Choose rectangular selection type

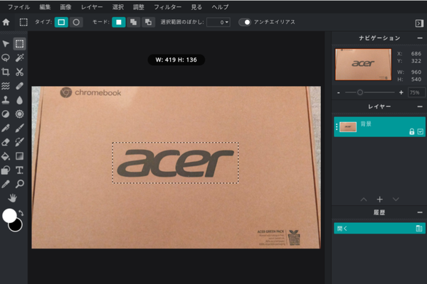61,22
